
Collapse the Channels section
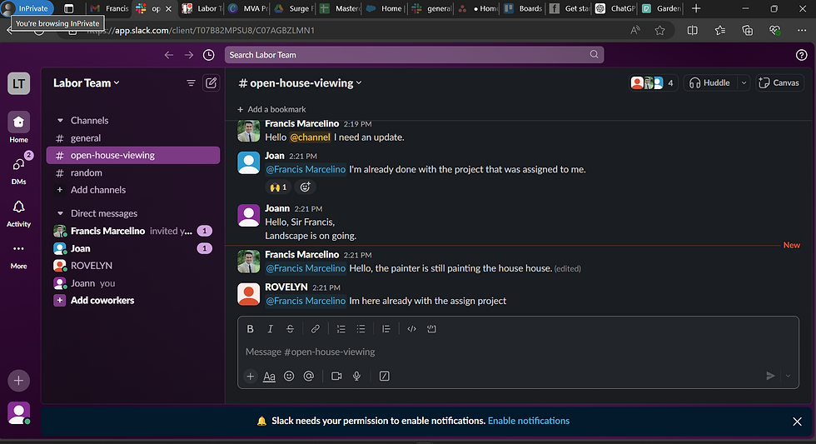coord(60,120)
